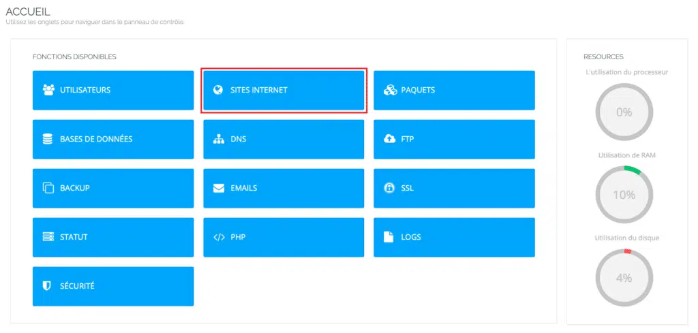The width and height of the screenshot is (698, 333).
Task: Open the Bases de Données section
Action: (113, 139)
